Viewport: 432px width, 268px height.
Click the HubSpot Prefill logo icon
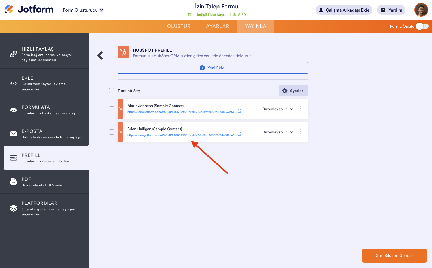(x=123, y=52)
